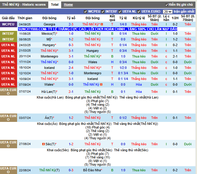
Task: Click Áo(T)* team name
Action: click(x=49, y=118)
